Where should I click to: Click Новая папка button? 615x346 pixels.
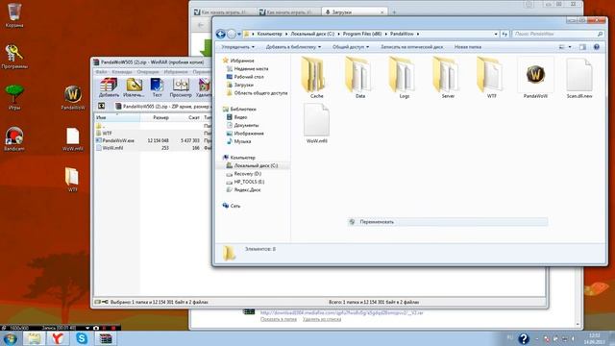pos(468,47)
